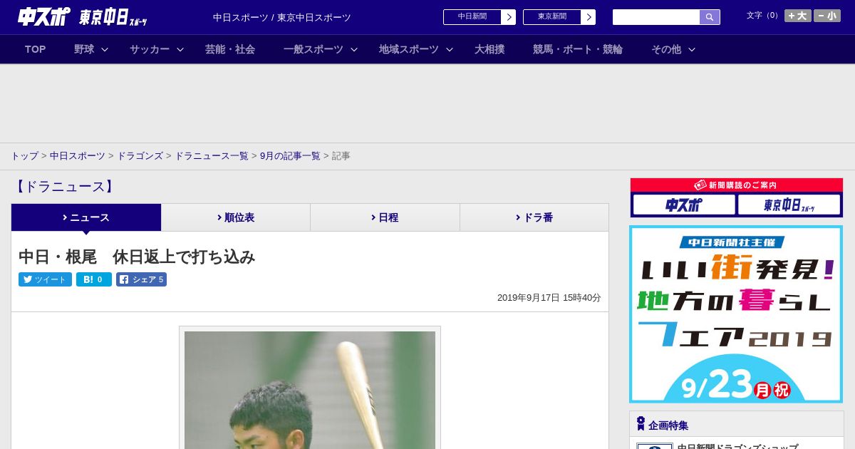Click the 新聞購読のご案内 banner header

(737, 185)
